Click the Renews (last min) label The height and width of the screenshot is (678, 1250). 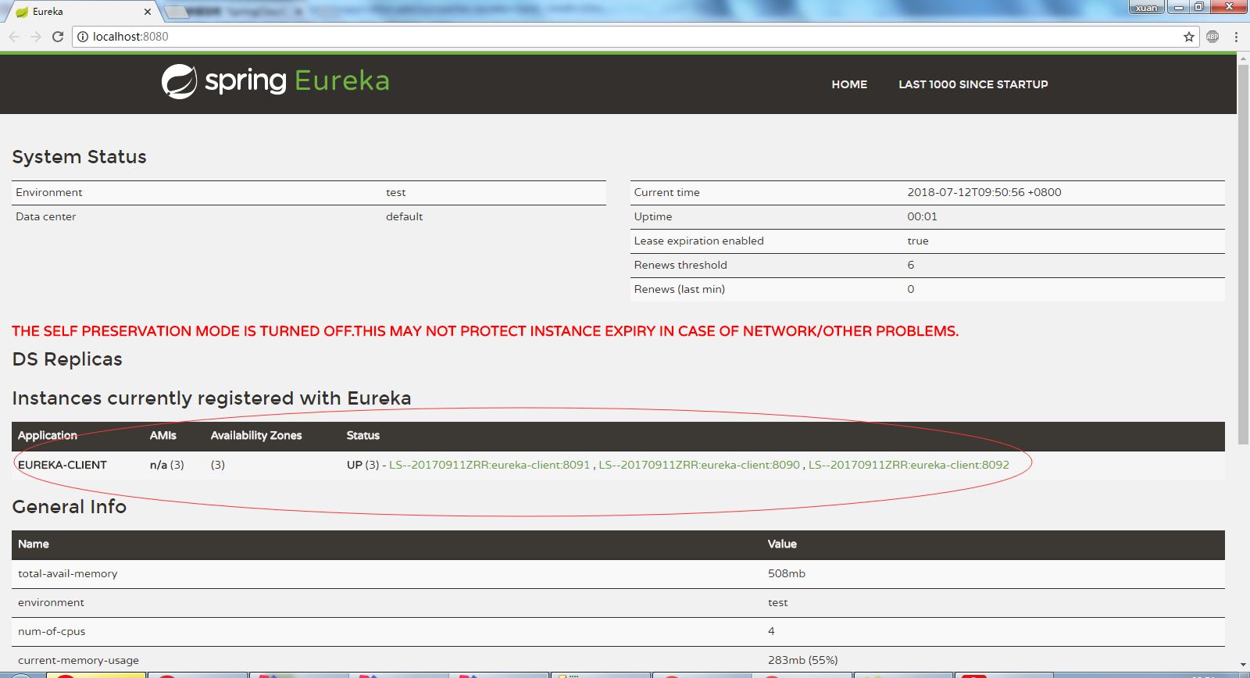[x=680, y=289]
